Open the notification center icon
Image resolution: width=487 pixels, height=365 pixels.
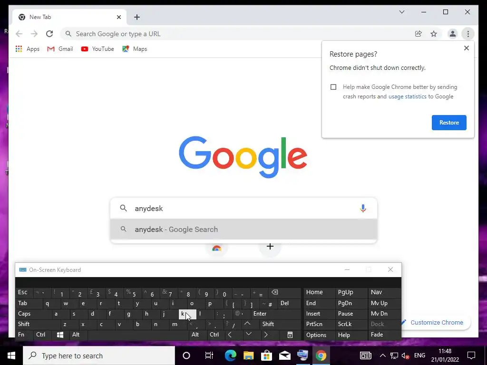(471, 355)
